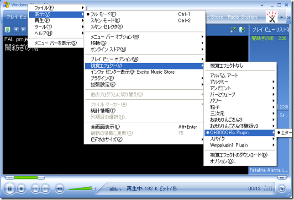Screen dimensions: 294x200
Task: Open 統計情報(T)
Action: [x=144, y=111]
